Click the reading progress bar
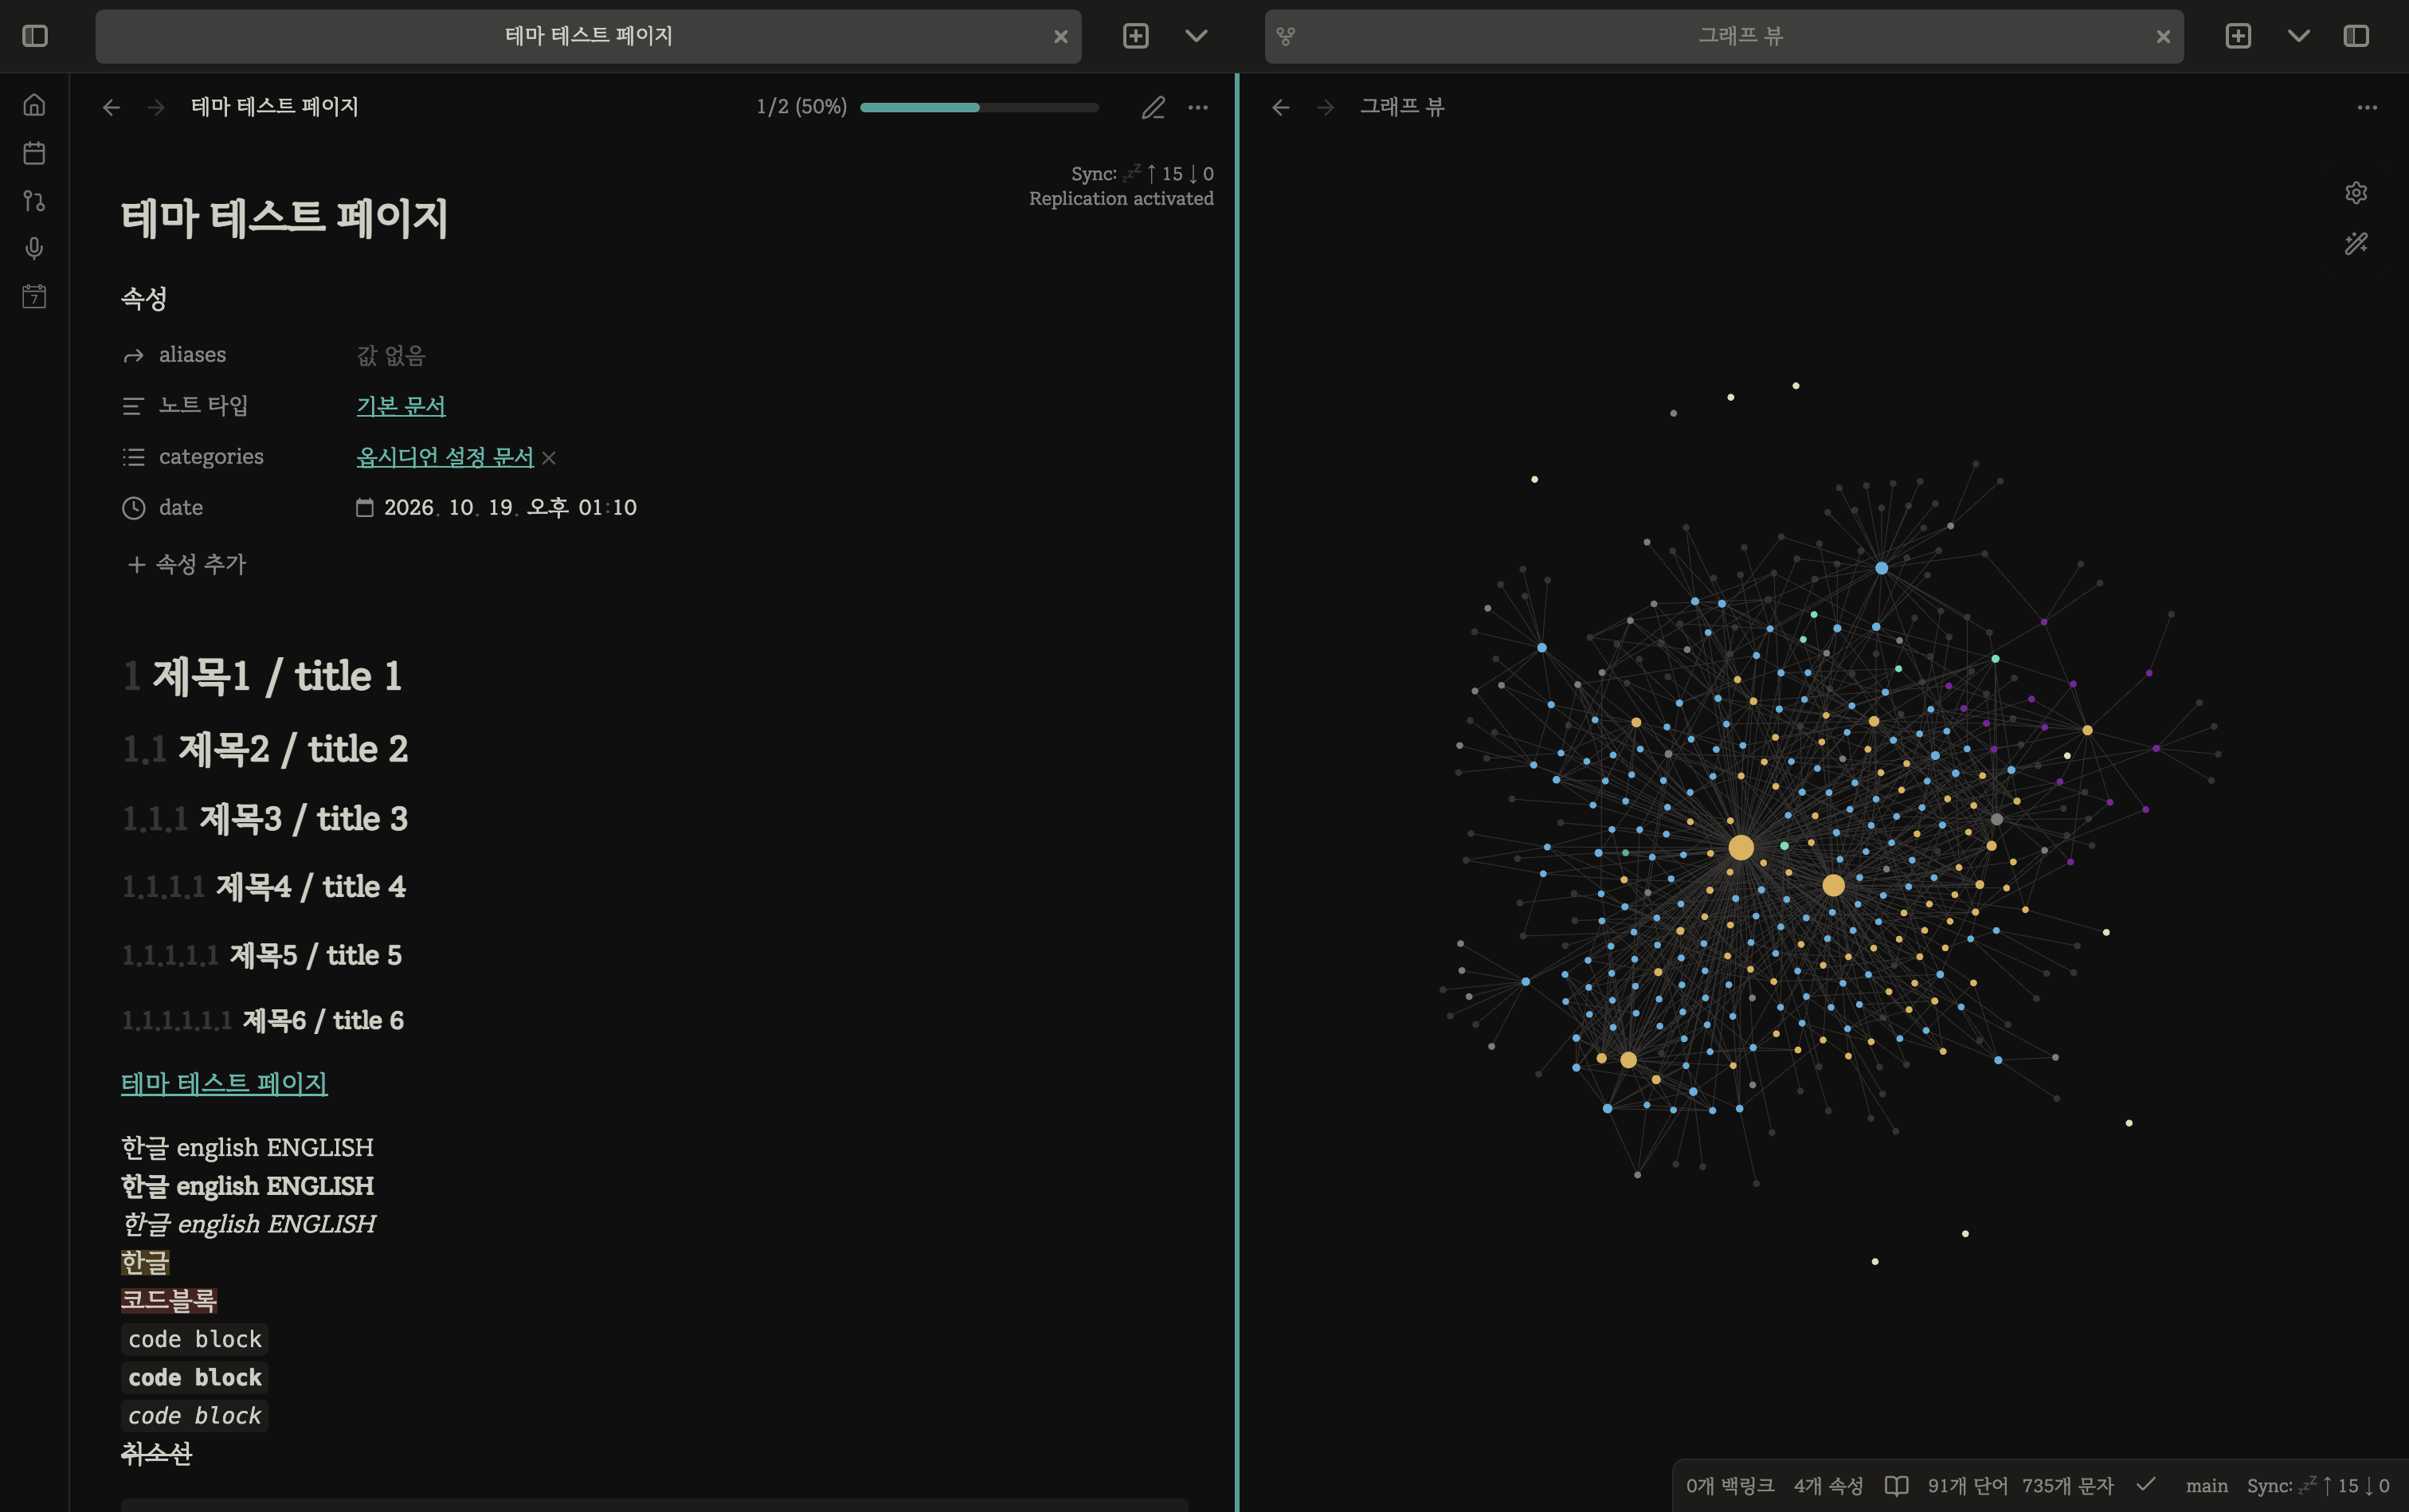The image size is (2409, 1512). click(x=979, y=107)
